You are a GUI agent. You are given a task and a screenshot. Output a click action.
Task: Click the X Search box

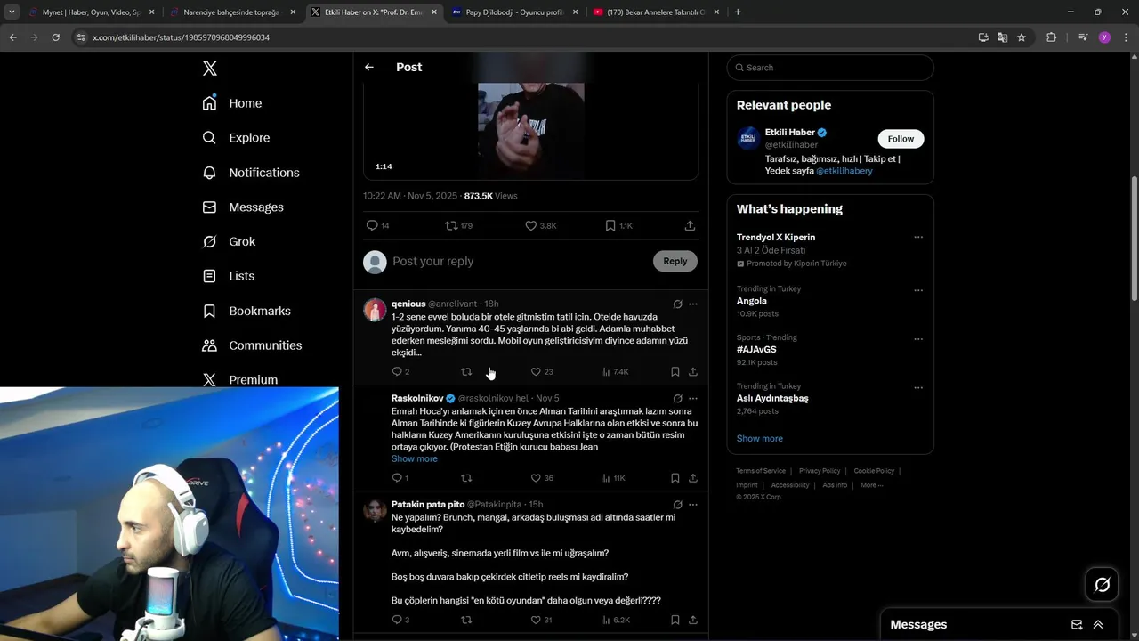pos(830,68)
